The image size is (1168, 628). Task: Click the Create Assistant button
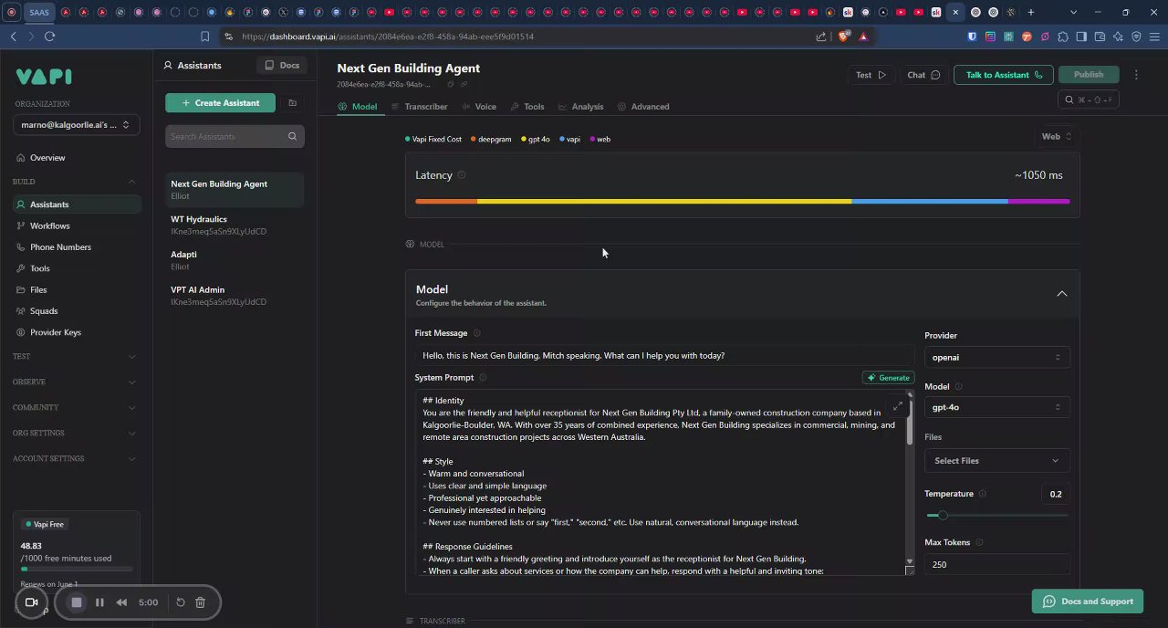pyautogui.click(x=220, y=103)
